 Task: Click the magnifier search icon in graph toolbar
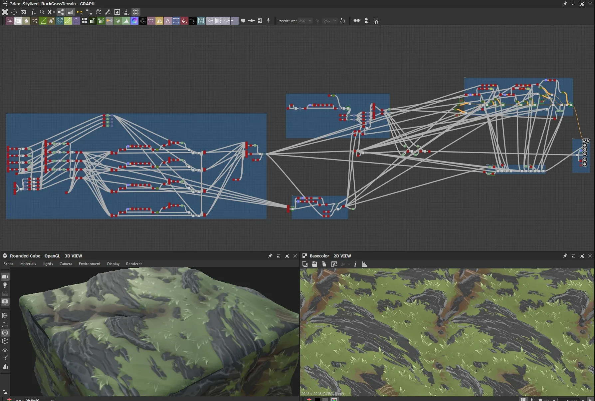coord(42,12)
